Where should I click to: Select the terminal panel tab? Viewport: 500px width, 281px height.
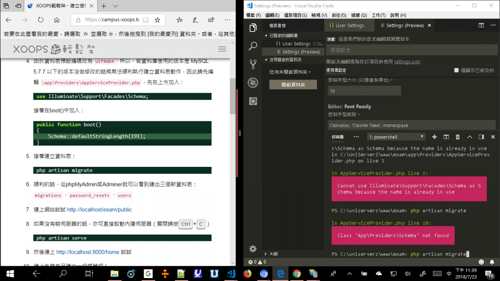point(337,137)
